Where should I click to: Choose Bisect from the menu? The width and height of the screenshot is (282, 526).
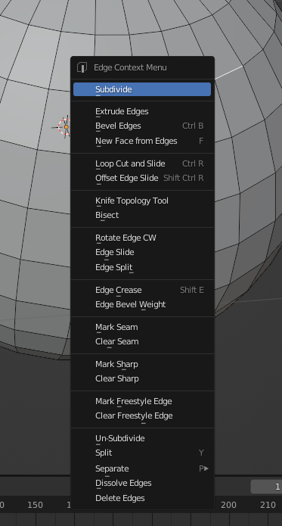point(142,216)
